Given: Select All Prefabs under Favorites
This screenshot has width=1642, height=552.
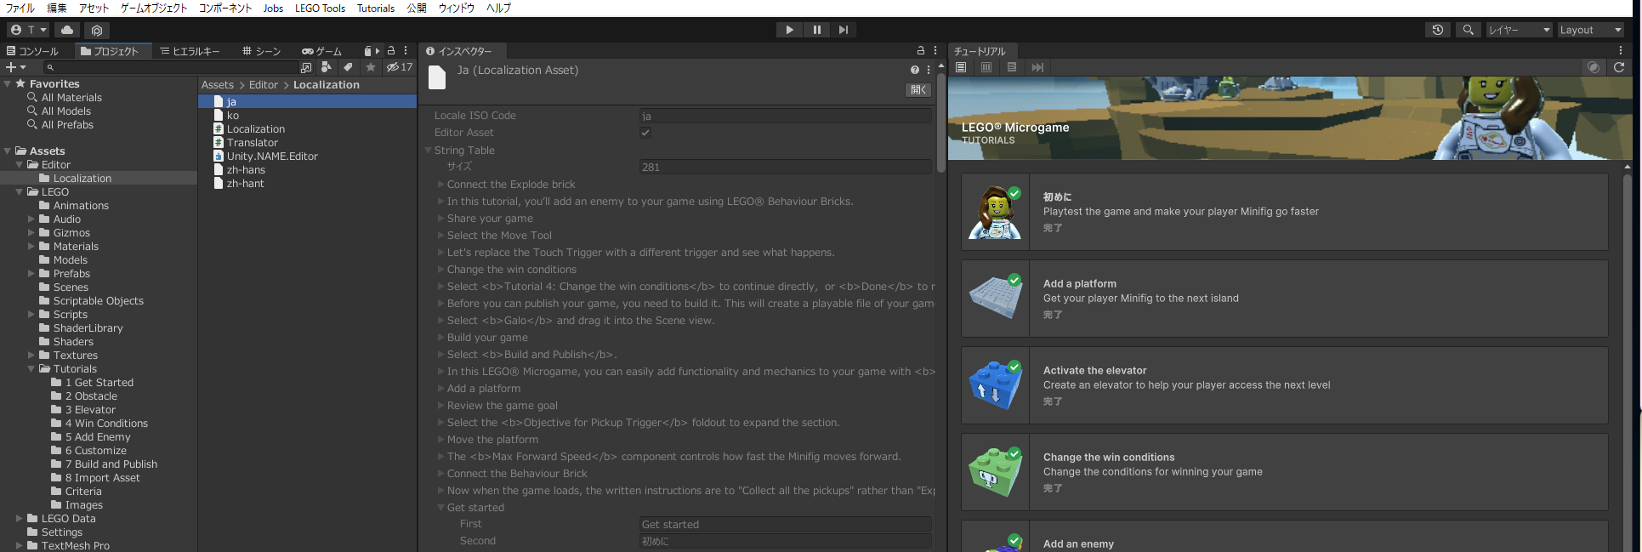Looking at the screenshot, I should (67, 125).
